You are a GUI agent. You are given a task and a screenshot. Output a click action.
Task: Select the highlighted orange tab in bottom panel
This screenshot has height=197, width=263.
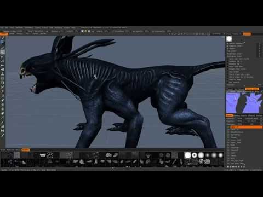(26, 150)
